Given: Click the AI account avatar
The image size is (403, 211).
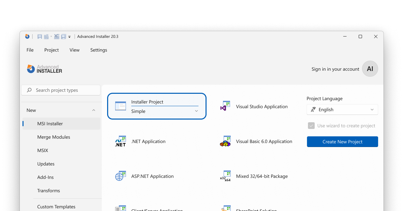Looking at the screenshot, I should pos(370,69).
